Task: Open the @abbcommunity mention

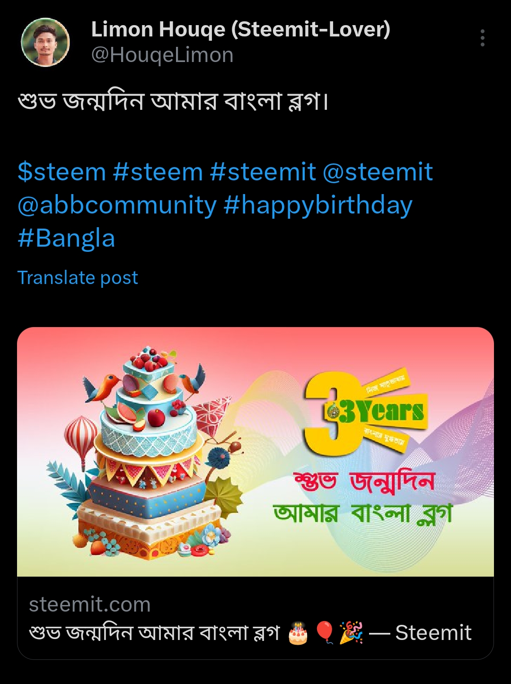Action: (x=117, y=205)
